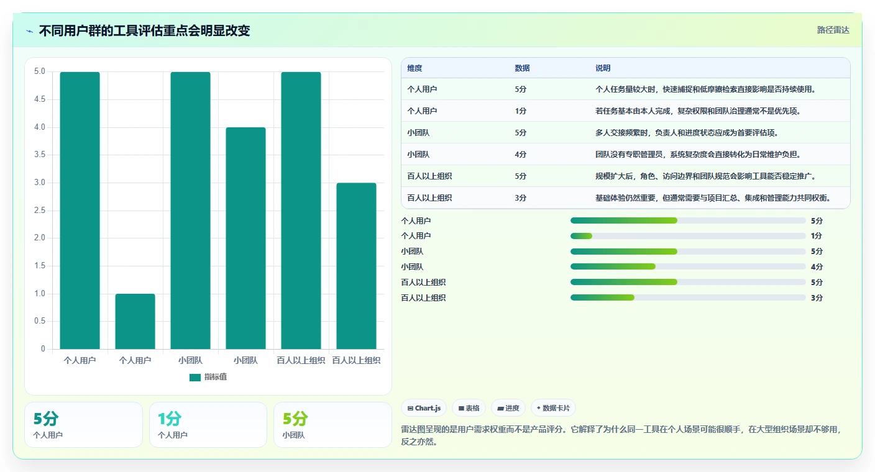Select the row 团队没有专职管理员
Viewport: 875px width, 472px height.
click(626, 154)
